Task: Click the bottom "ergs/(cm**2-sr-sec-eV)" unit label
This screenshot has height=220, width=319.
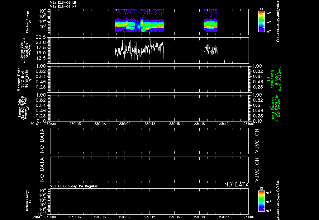Action: 278,200
